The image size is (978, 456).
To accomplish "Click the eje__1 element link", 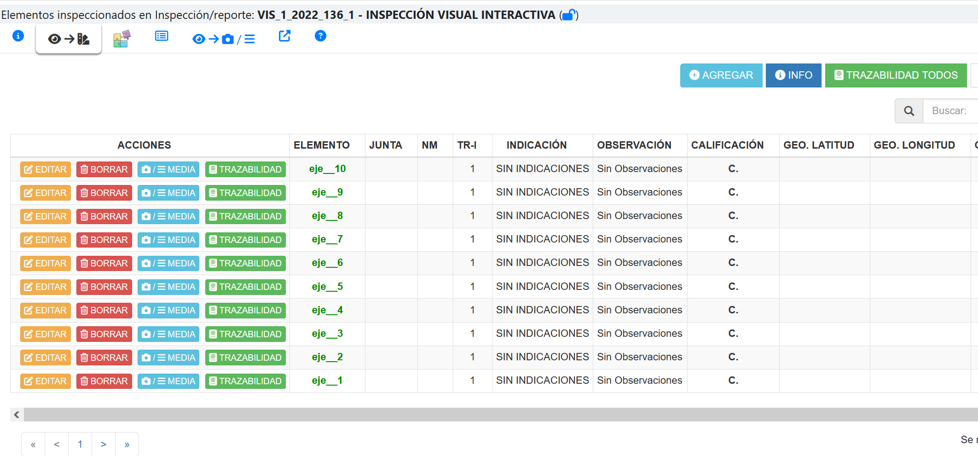I will pos(327,381).
